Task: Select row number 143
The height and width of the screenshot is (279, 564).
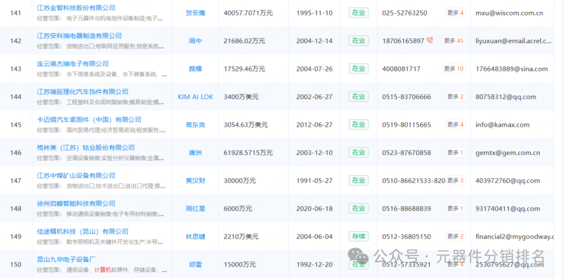Action: click(x=16, y=69)
